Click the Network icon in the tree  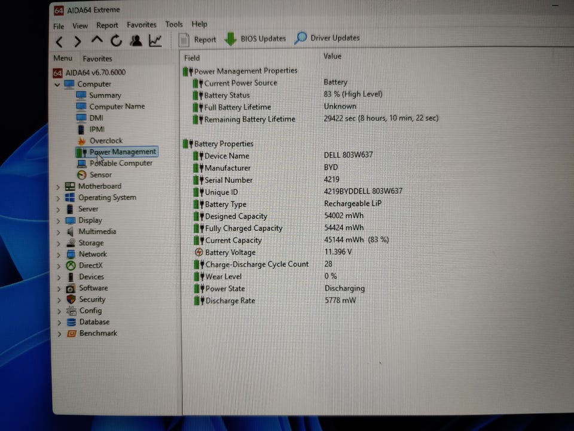click(x=71, y=254)
